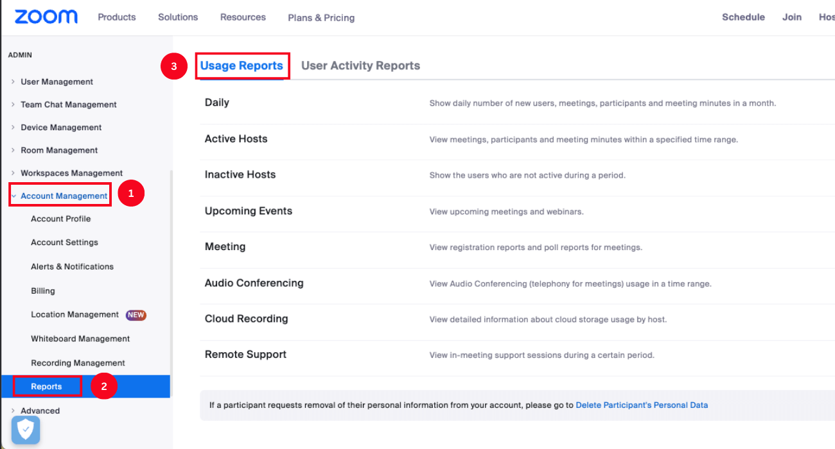Click the Zoom logo

pyautogui.click(x=46, y=17)
